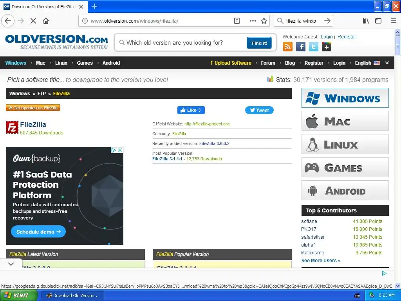This screenshot has height=301, width=401.
Task: Select the large Linux platform banner
Action: tap(345, 144)
